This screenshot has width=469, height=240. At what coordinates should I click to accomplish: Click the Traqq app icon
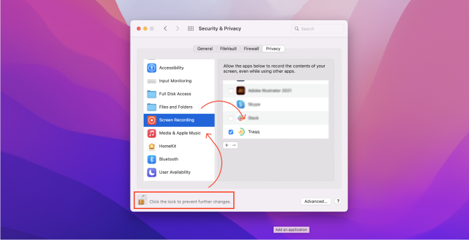coord(241,132)
